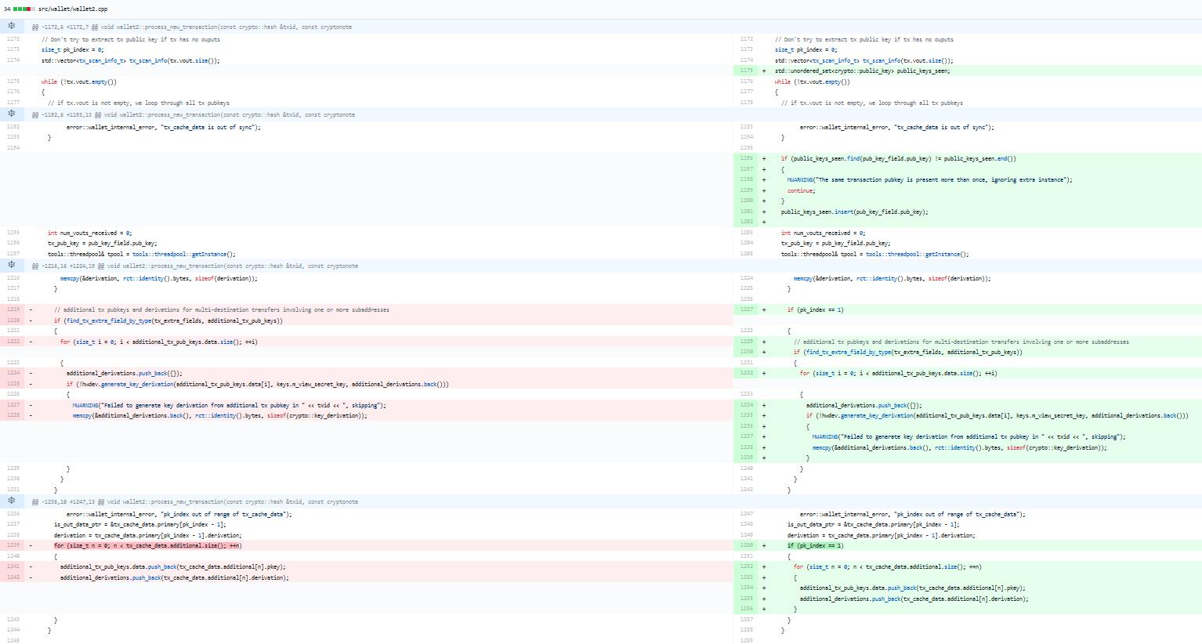
Task: Click deleted line 1227 MWARNING failed key derivation
Action: coord(230,405)
